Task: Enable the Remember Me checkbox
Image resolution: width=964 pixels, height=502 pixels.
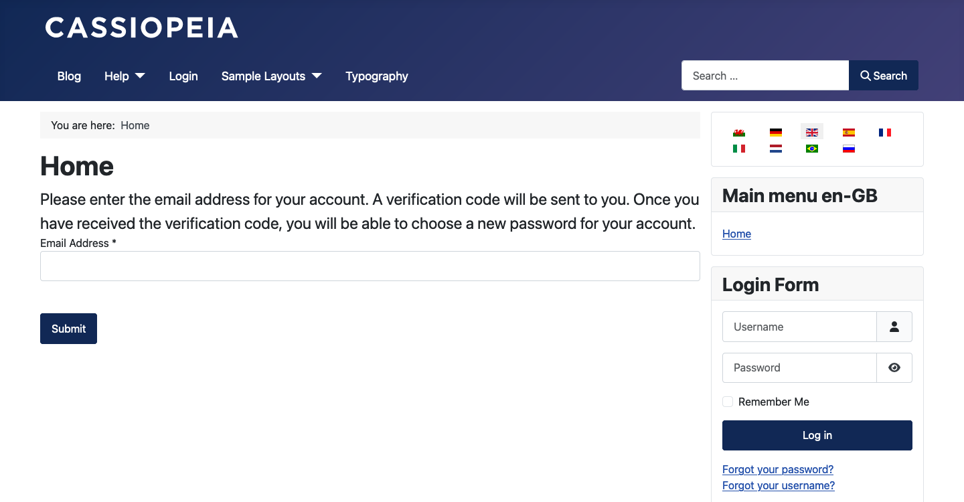Action: tap(728, 402)
